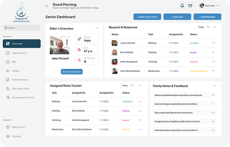Open the Debi Clark profile dropdown

[x=209, y=6]
